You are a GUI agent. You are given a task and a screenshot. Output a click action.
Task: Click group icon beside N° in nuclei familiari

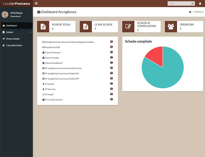click(43, 100)
